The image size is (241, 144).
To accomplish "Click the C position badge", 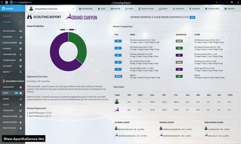I will [118, 69].
